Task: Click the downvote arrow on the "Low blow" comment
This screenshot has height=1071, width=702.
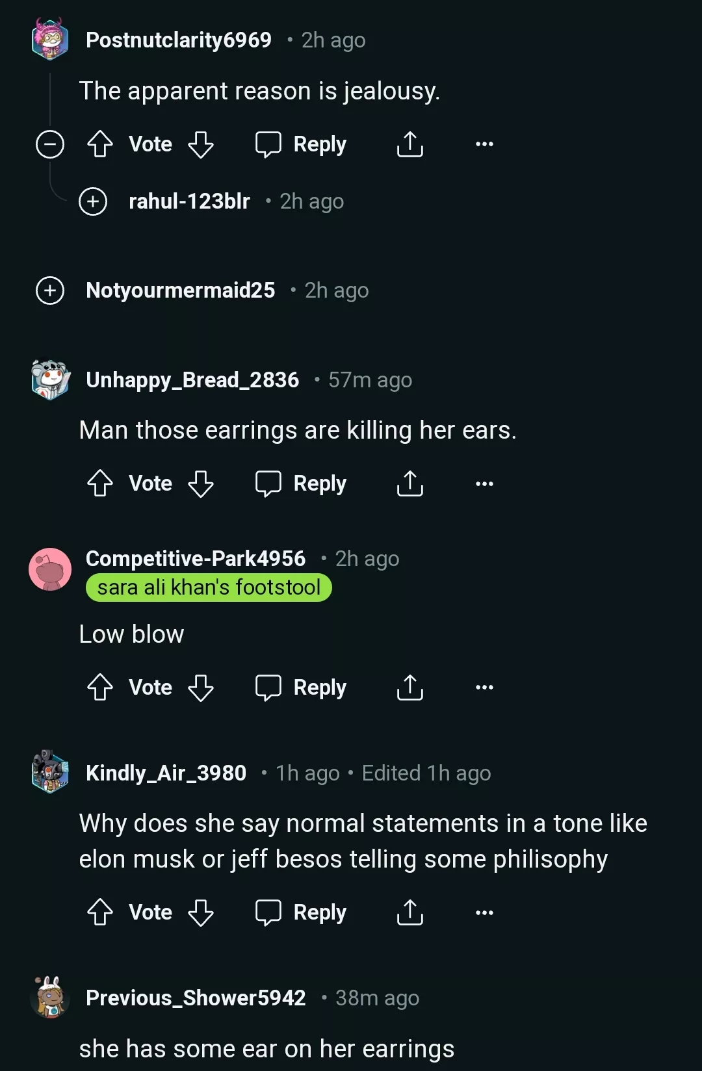Action: pos(200,687)
